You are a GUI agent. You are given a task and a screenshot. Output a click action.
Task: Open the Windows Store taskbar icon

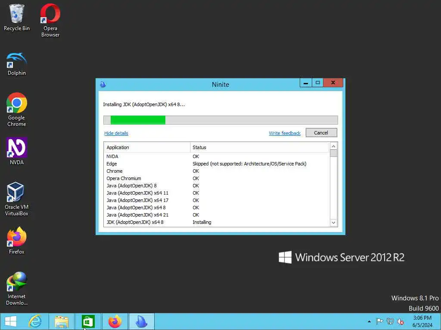(x=88, y=321)
